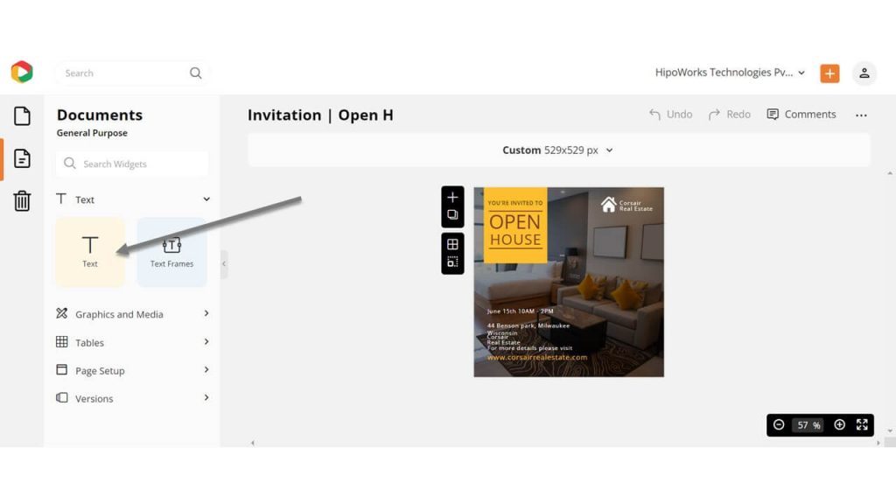Click the General Purpose subtitle
Image resolution: width=896 pixels, height=504 pixels.
(x=92, y=133)
